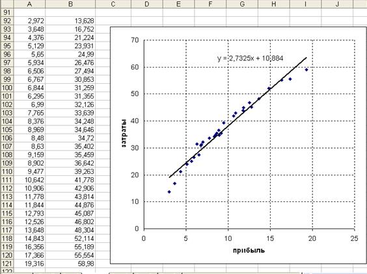Image resolution: width=367 pixels, height=274 pixels.
Task: Click cell with value 8,902
Action: [29, 163]
